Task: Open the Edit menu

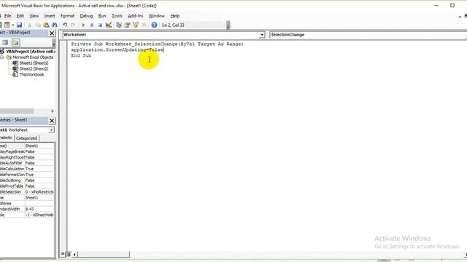Action: tap(20, 16)
